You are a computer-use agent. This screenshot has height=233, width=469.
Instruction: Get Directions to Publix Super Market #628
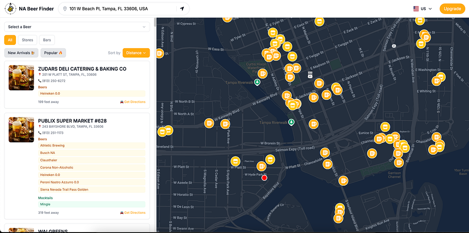(133, 213)
